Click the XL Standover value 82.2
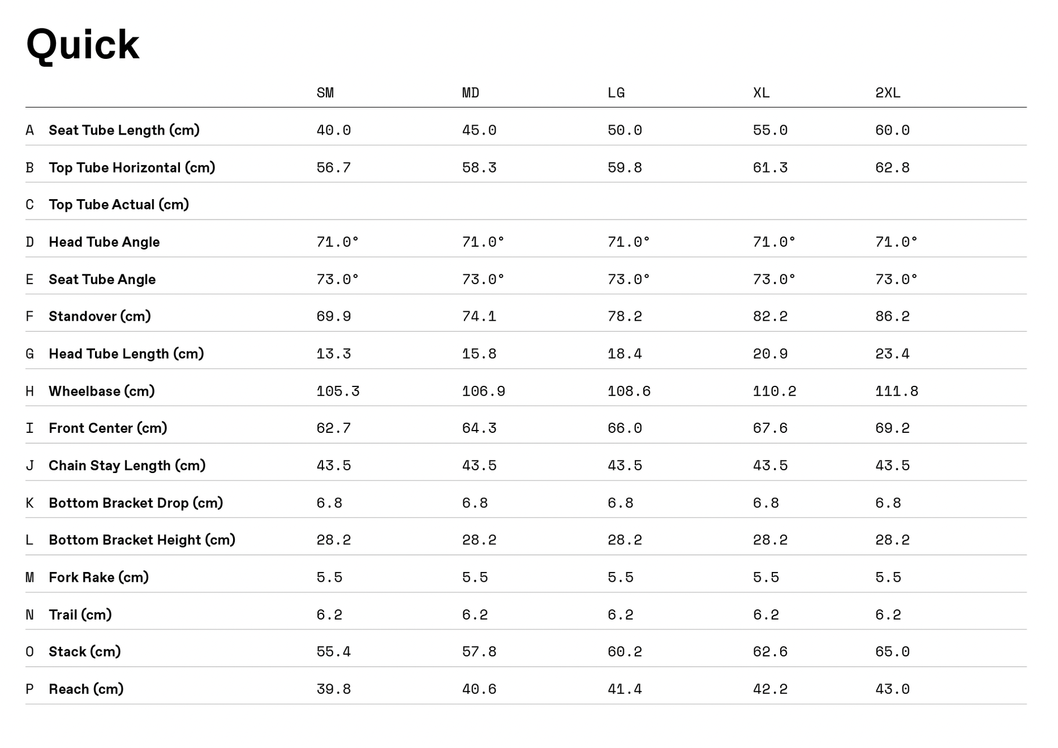1058x748 pixels. click(x=770, y=316)
